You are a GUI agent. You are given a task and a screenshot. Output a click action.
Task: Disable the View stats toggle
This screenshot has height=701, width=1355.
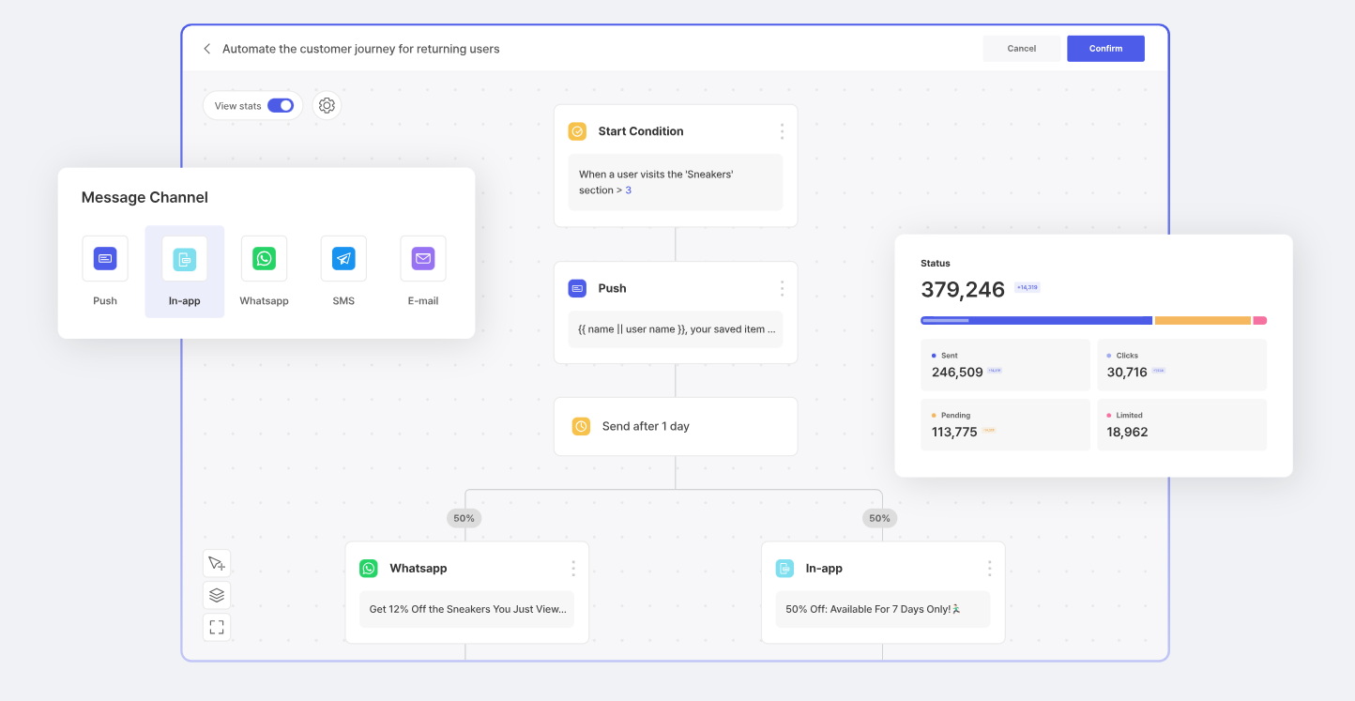[x=279, y=105]
